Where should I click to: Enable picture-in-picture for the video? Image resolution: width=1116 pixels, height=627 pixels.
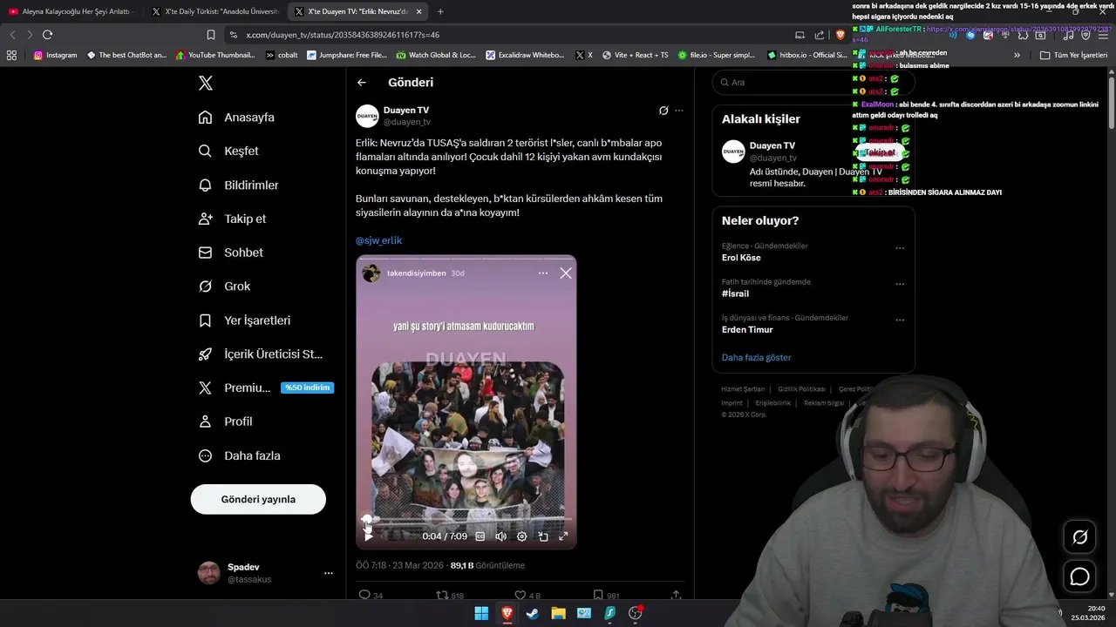coord(542,536)
